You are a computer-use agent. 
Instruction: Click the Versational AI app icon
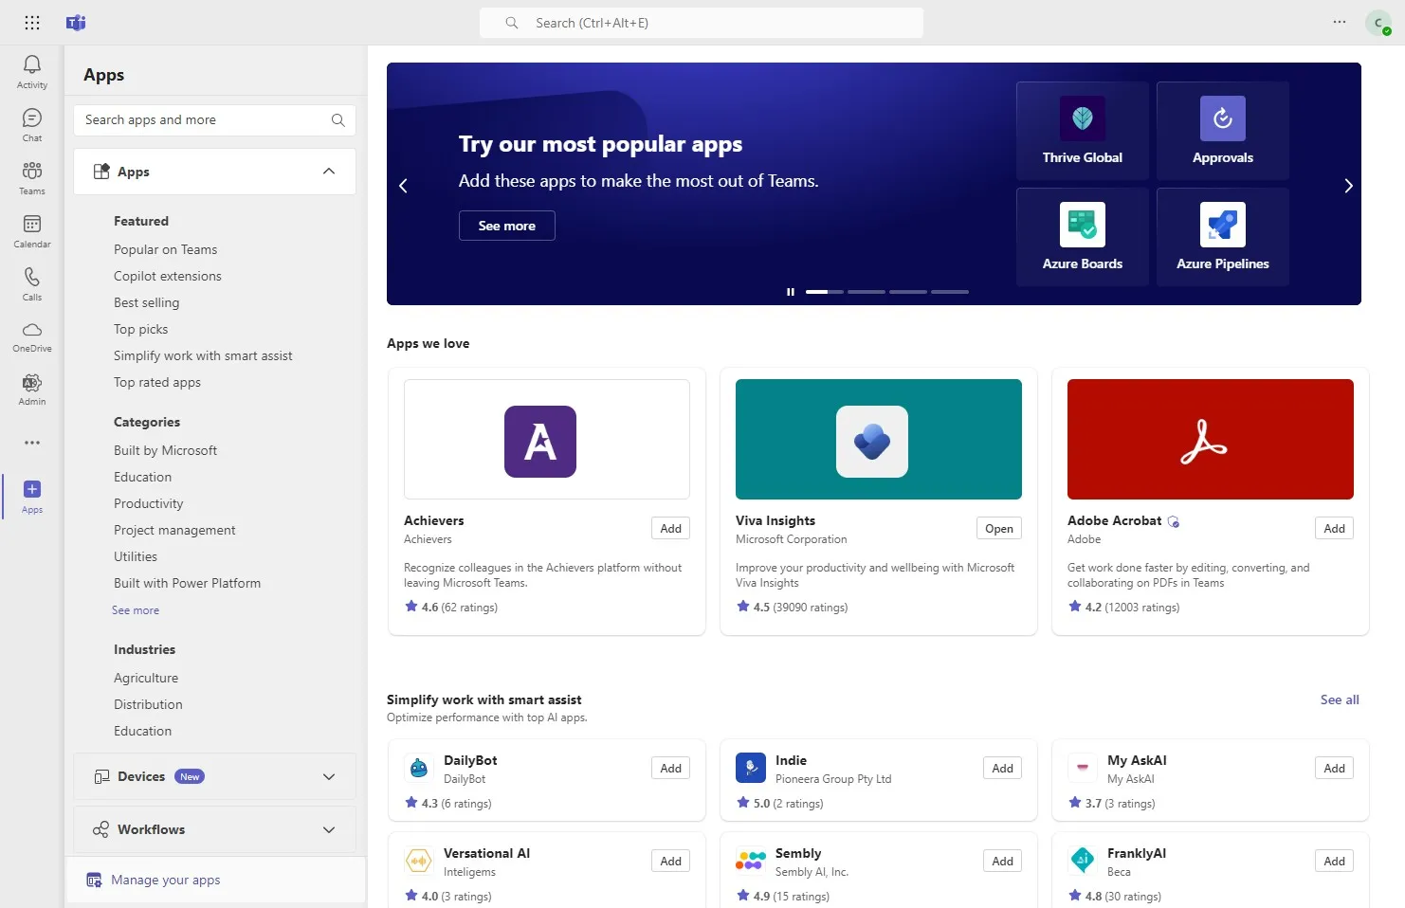419,861
